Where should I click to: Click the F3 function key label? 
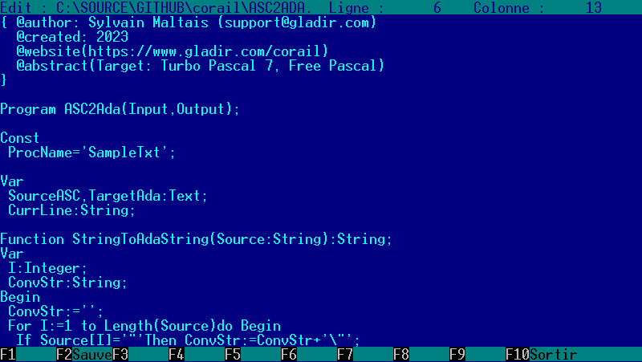click(120, 354)
